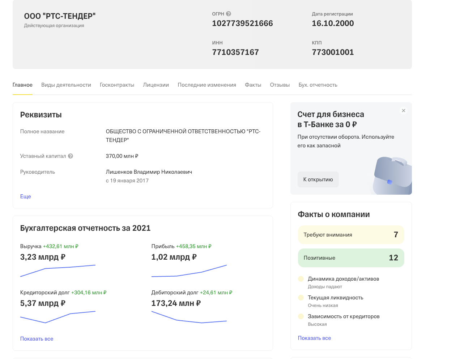Viewport: 460px width, 359px height.
Task: Open the Бух. отчетность tab
Action: click(318, 85)
